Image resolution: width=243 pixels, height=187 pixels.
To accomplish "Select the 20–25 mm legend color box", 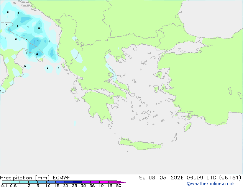I will click(68, 182).
